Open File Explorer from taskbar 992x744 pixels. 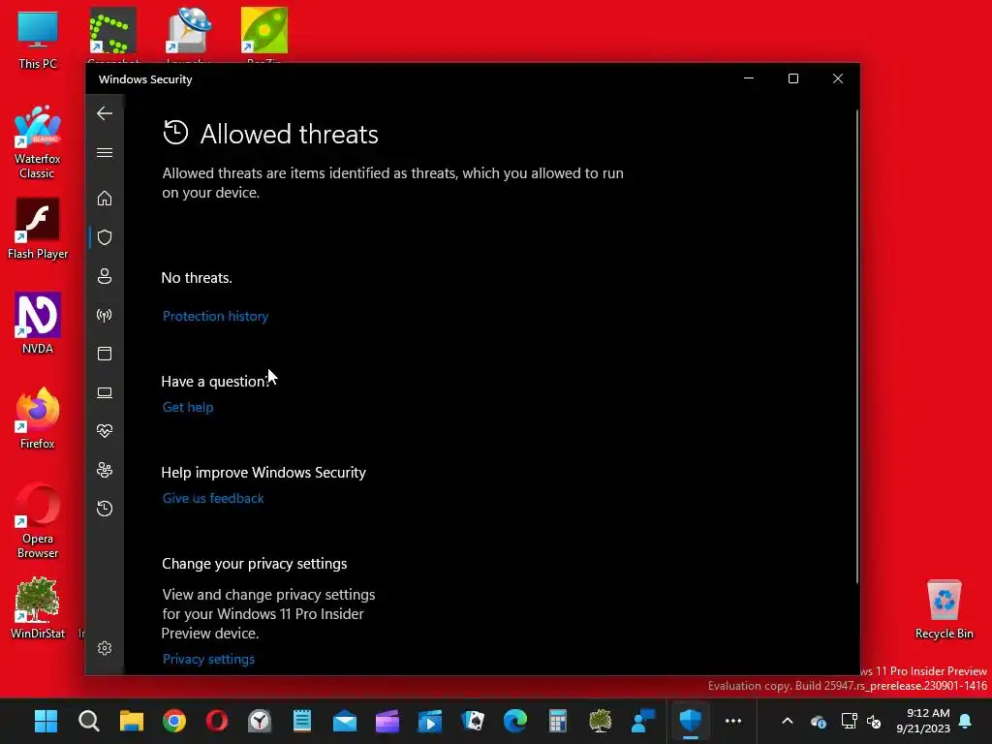coord(131,721)
